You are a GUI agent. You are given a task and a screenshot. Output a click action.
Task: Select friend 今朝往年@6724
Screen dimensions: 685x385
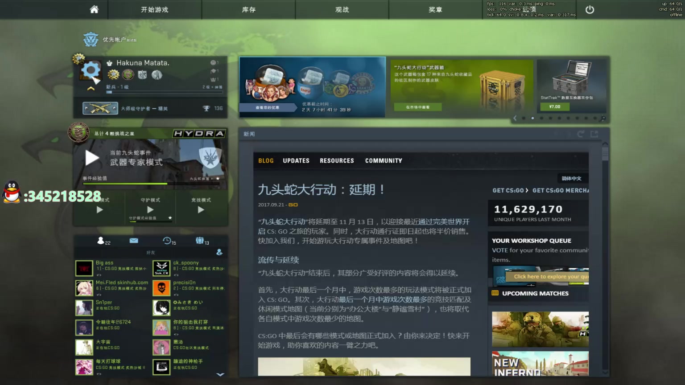(112, 327)
